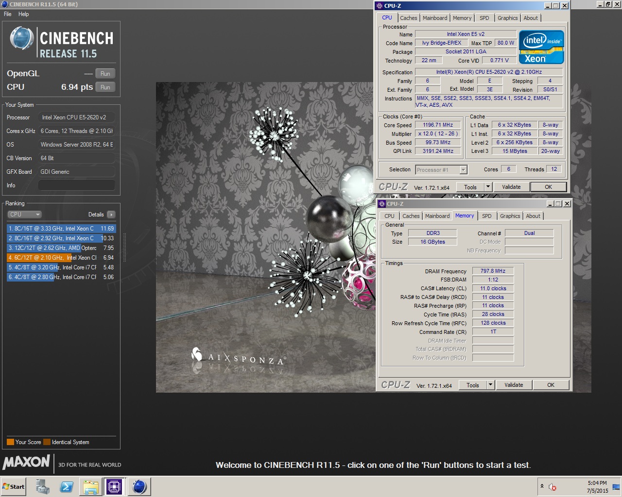Click the MAXON logo
This screenshot has height=497, width=622.
(26, 462)
